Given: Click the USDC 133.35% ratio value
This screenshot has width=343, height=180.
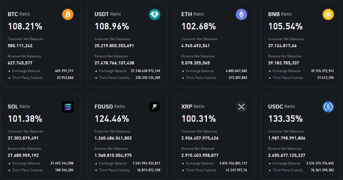Looking at the screenshot, I should point(285,119).
